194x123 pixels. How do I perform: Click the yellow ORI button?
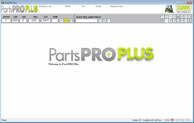66,21
